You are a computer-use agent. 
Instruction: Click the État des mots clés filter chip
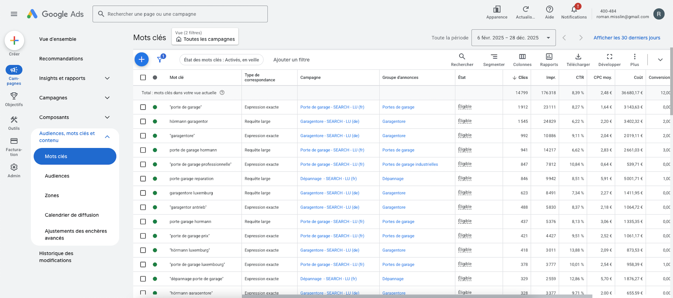pos(221,60)
